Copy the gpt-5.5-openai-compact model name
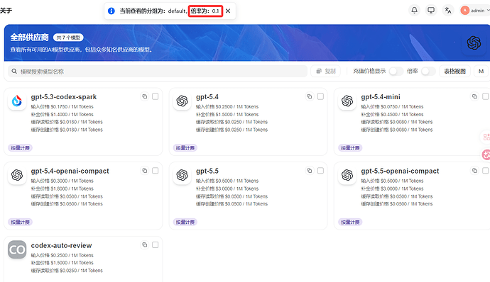This screenshot has width=490, height=282. [474, 171]
